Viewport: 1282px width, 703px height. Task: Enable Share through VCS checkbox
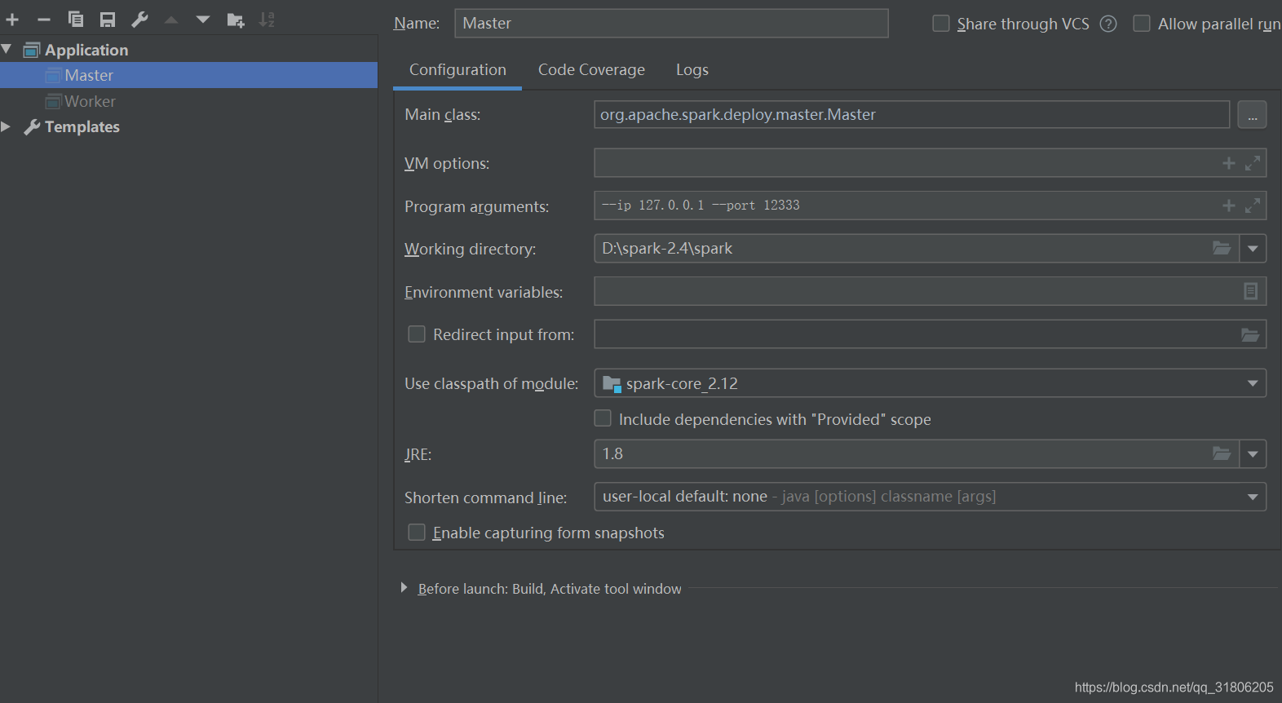point(941,24)
